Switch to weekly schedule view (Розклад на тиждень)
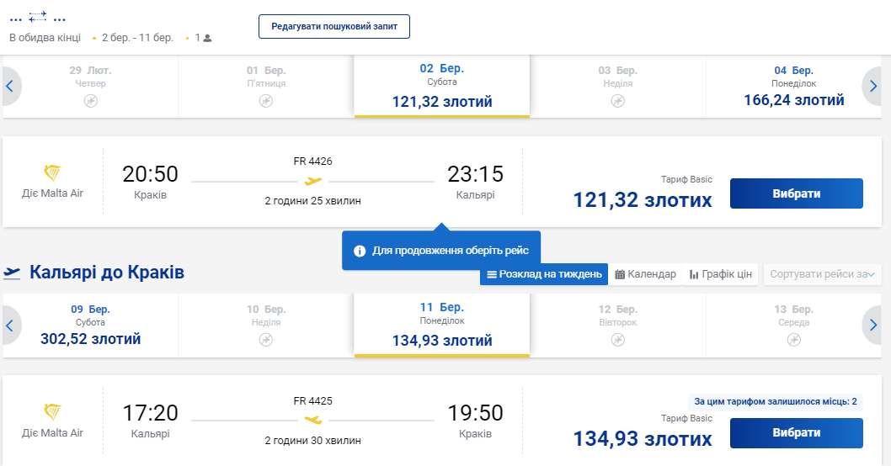Viewport: 891px width, 466px height. click(x=544, y=274)
